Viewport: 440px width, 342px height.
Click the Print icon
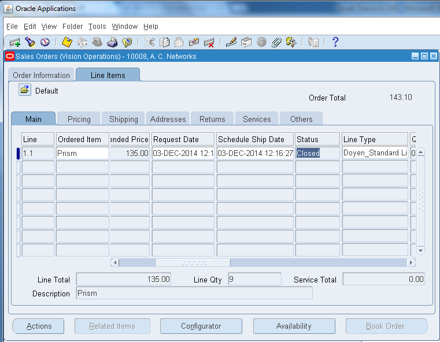point(112,42)
